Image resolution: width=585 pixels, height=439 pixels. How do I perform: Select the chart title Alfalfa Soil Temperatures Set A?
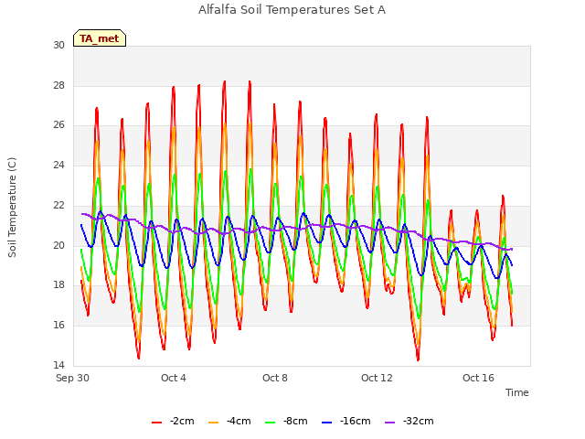pyautogui.click(x=292, y=10)
